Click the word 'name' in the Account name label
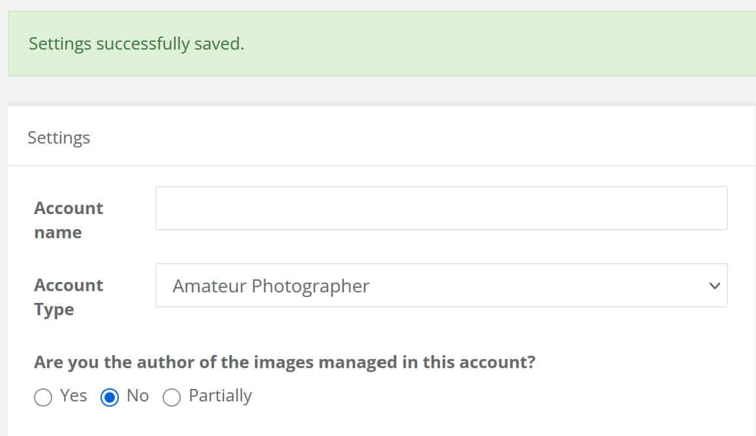 click(58, 232)
